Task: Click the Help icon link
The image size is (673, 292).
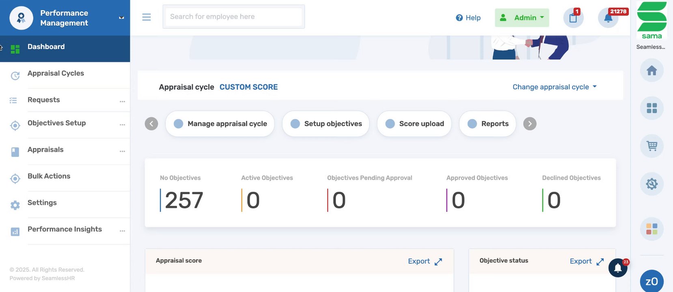Action: click(468, 18)
